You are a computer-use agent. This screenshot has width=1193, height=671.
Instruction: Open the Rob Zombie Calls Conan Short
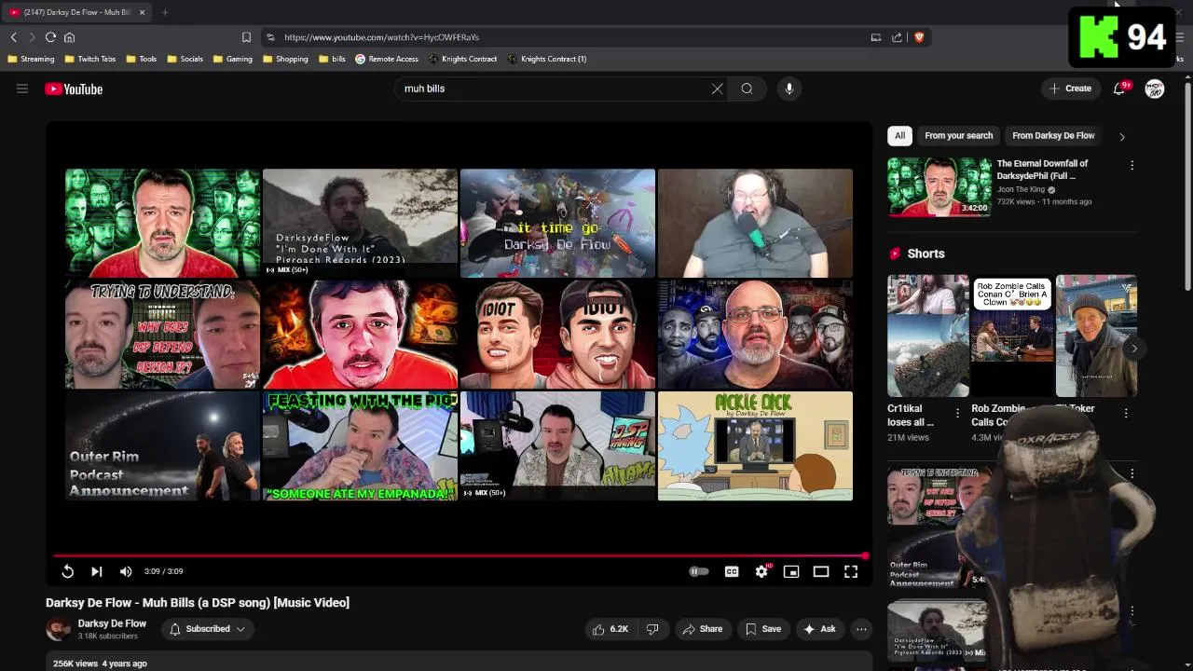[x=1011, y=337]
